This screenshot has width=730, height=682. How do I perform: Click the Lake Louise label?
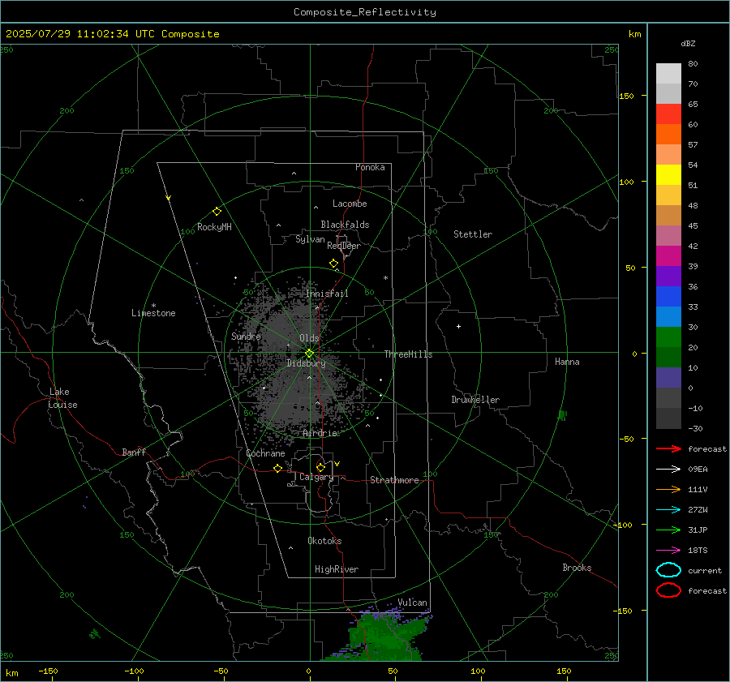point(62,398)
